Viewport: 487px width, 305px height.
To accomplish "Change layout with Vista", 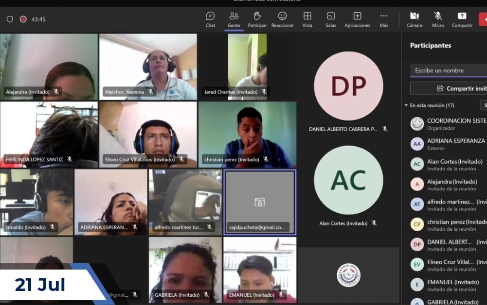I will 307,19.
